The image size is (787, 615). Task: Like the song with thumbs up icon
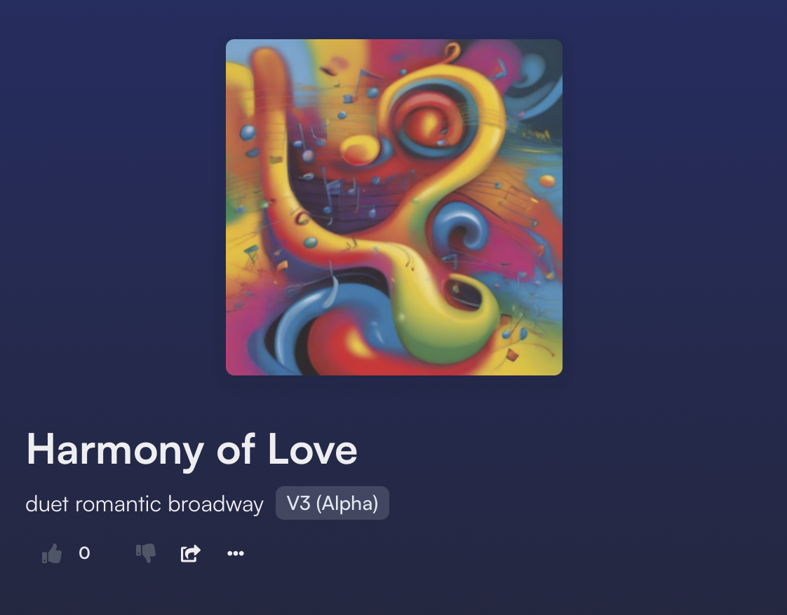[52, 553]
